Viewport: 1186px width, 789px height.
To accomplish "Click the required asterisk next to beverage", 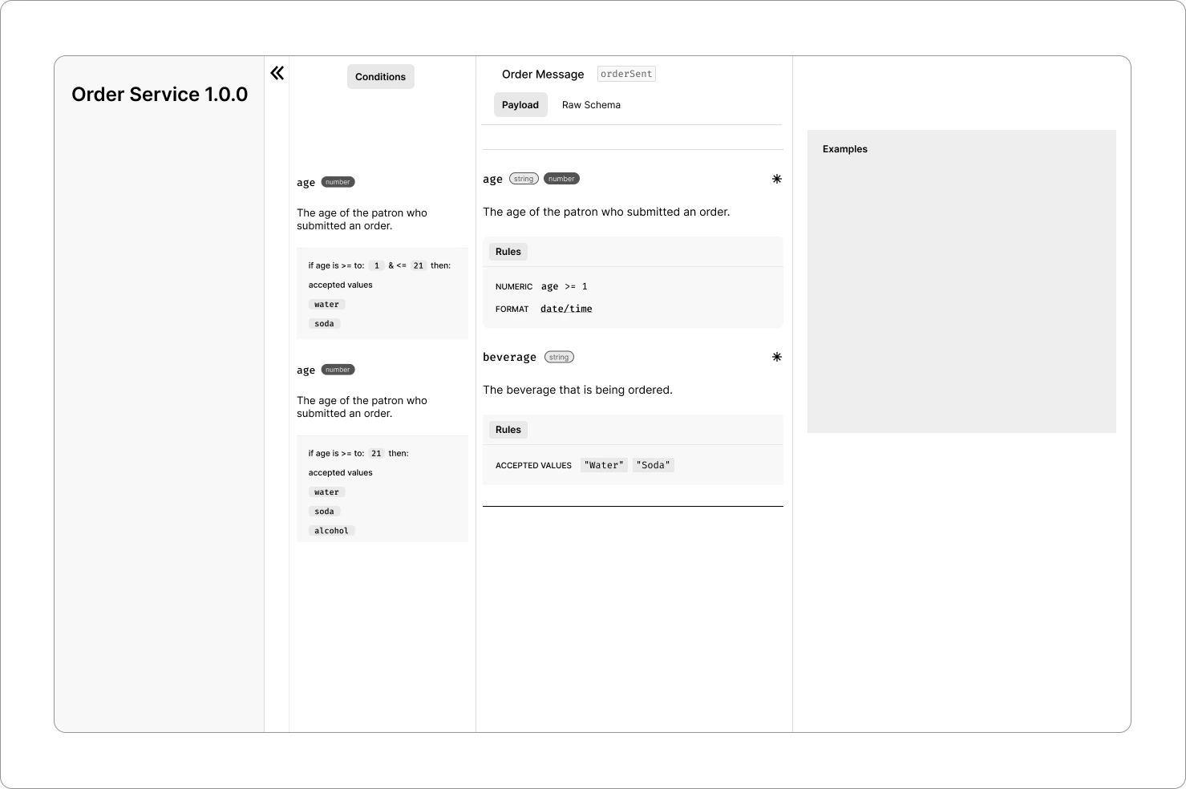I will [776, 357].
